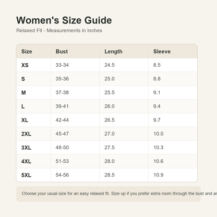Select the S size row label
The height and width of the screenshot is (217, 217).
point(23,79)
